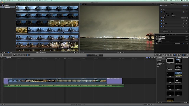Open viewer zoom percentage dropdown
The height and width of the screenshot is (106, 189).
154,4
